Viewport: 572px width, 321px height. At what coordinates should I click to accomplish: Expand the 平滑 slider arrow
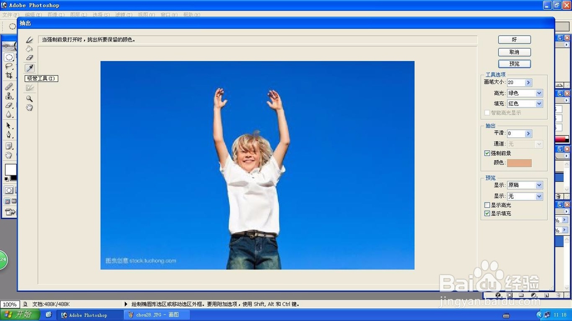[x=528, y=134]
